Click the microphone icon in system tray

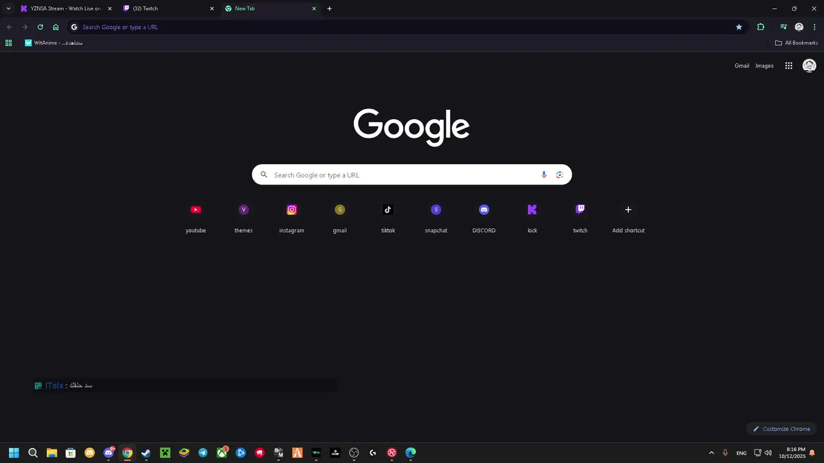click(726, 453)
